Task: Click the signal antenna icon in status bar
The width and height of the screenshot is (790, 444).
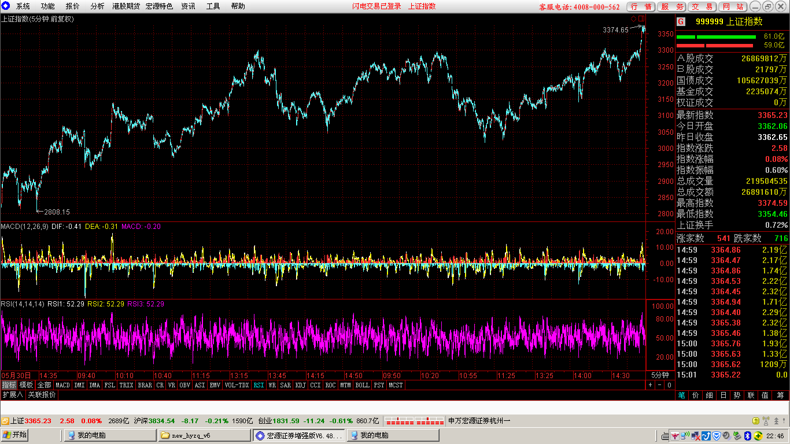Action: (766, 421)
